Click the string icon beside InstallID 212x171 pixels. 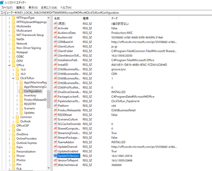click(x=55, y=65)
